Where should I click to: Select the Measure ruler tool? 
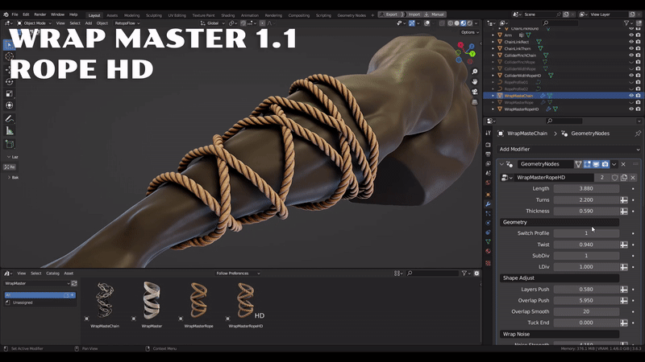(9, 131)
